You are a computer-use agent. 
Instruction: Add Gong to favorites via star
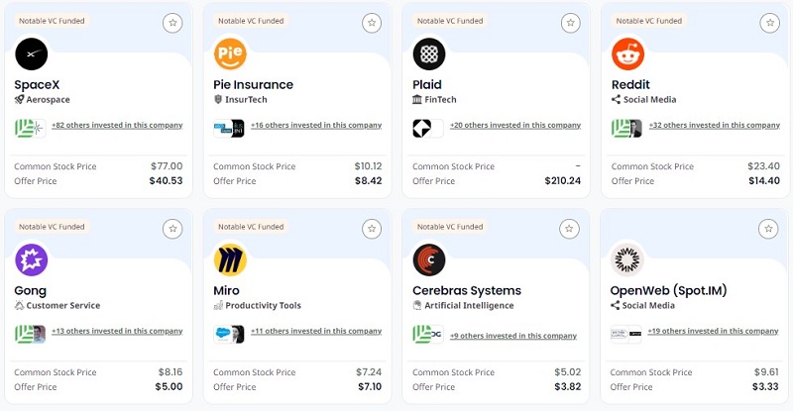(x=171, y=229)
